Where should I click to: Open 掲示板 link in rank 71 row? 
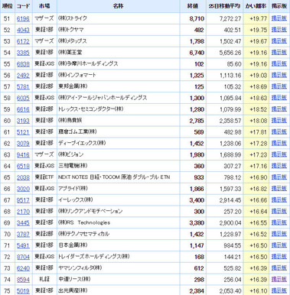pyautogui.click(x=279, y=245)
